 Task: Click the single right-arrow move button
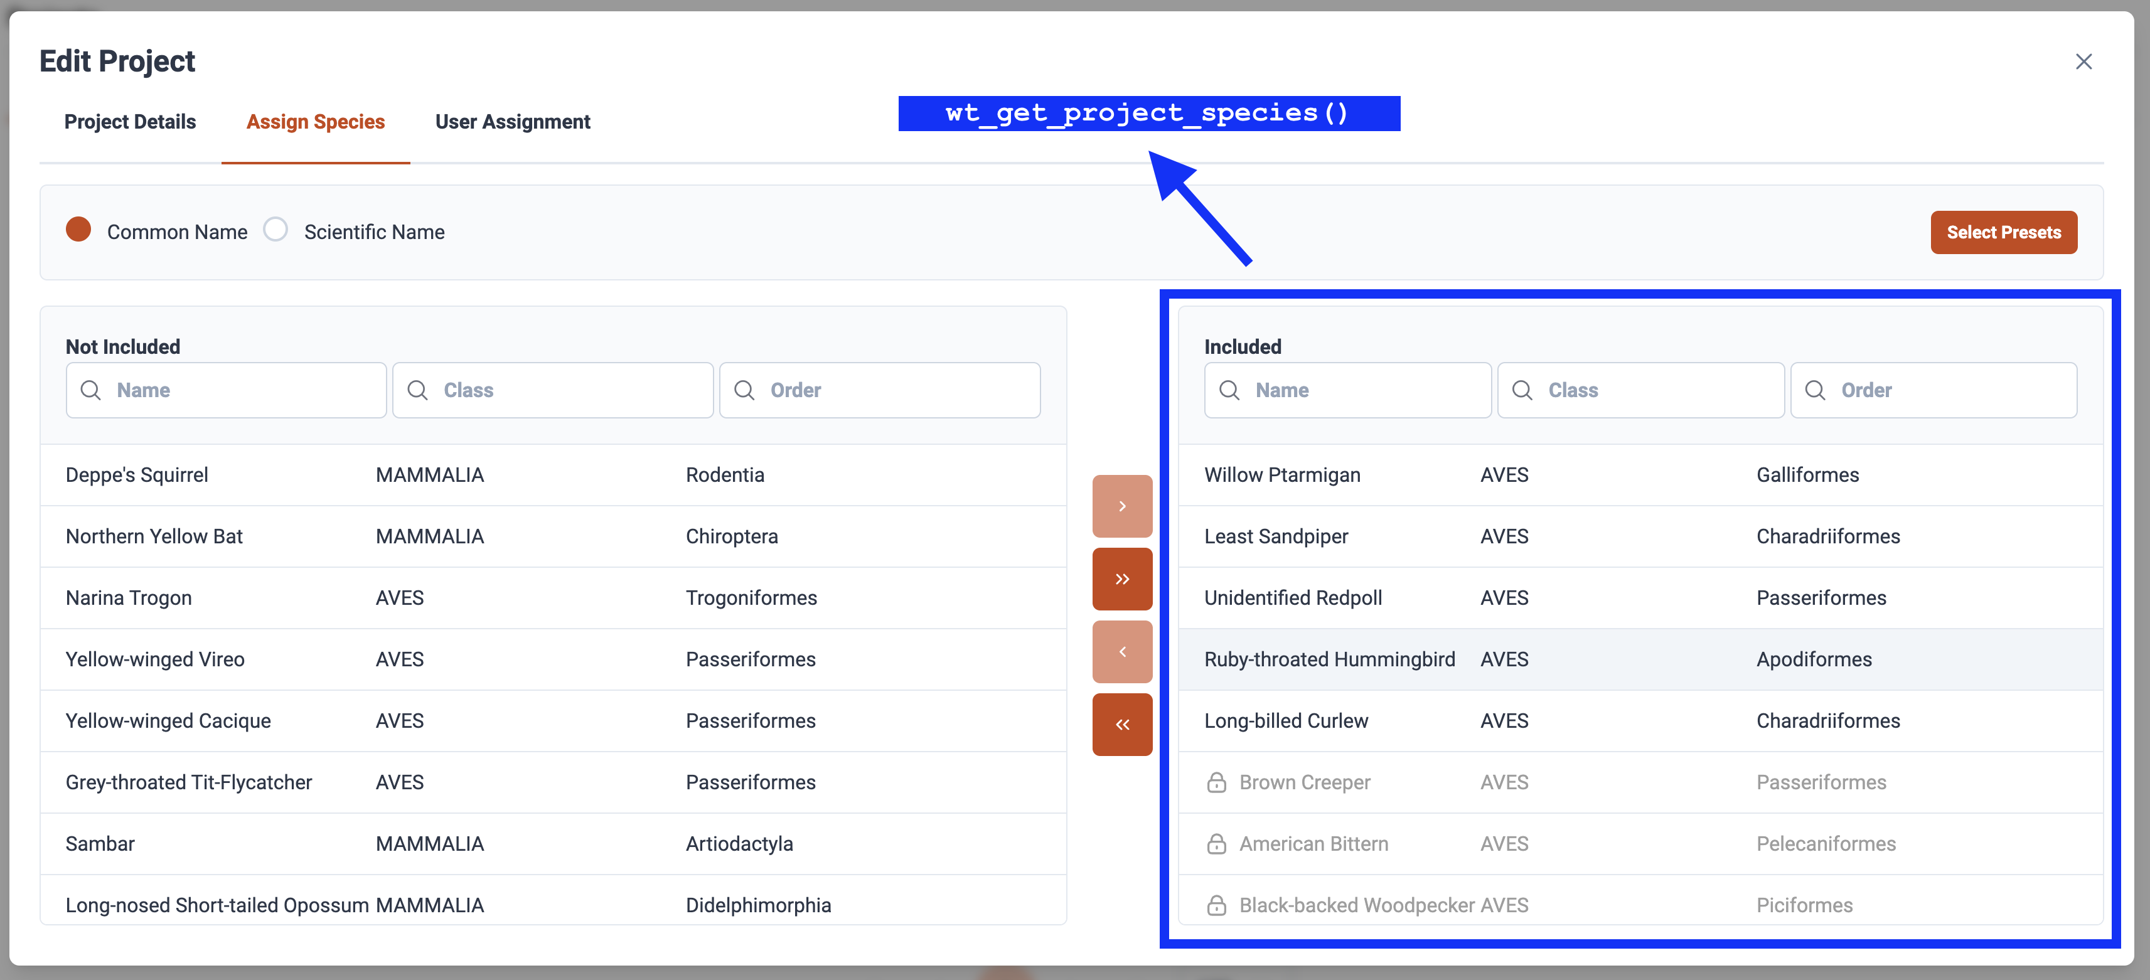(x=1121, y=506)
